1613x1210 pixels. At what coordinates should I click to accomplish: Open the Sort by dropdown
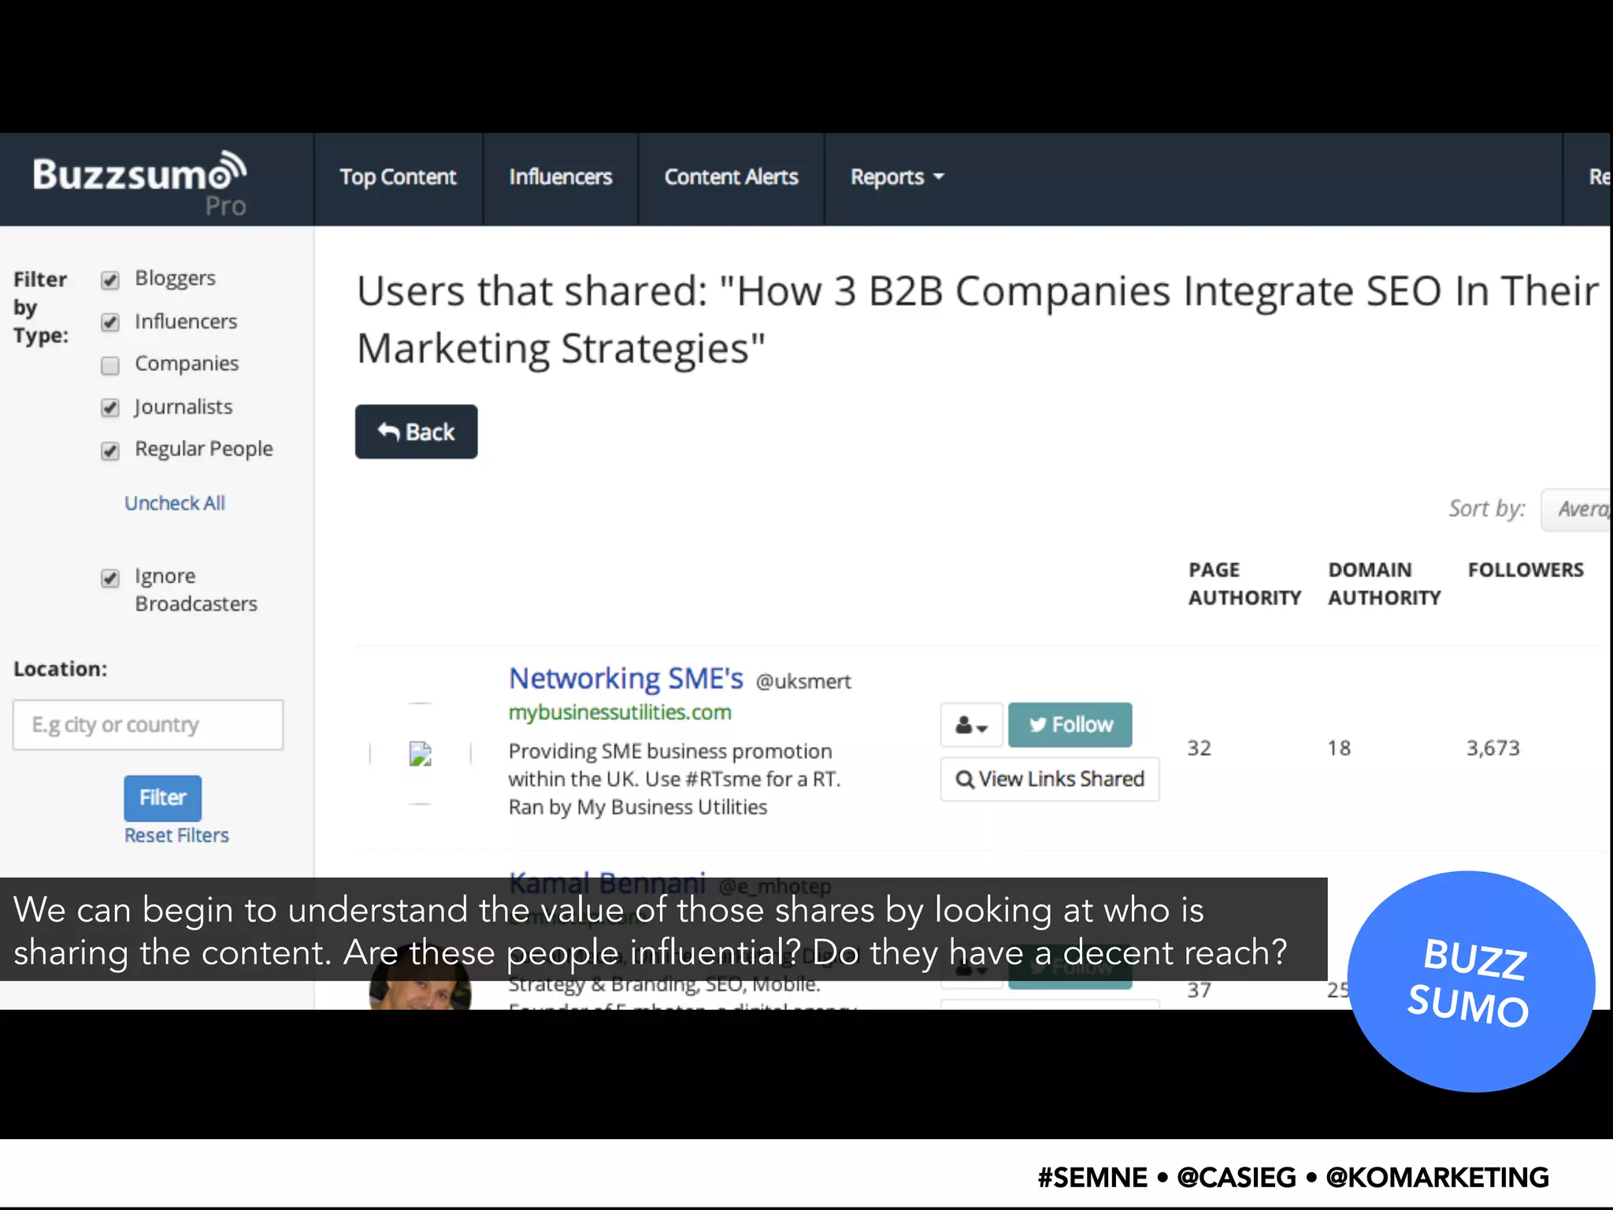point(1576,510)
